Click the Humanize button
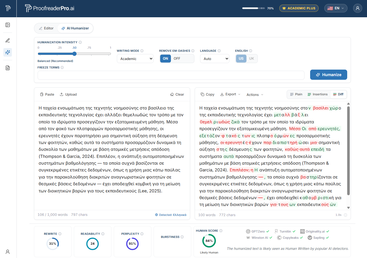This screenshot has height=258, width=367. [x=329, y=75]
